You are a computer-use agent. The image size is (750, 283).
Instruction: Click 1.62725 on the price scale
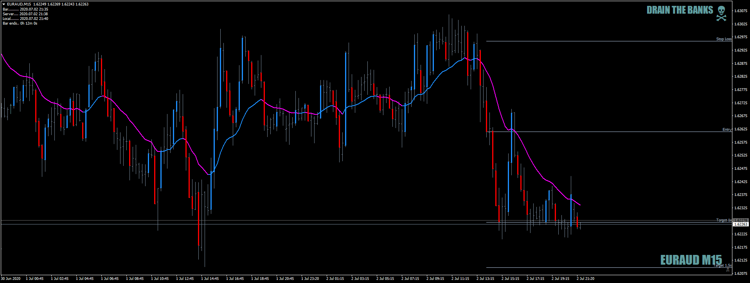741,103
